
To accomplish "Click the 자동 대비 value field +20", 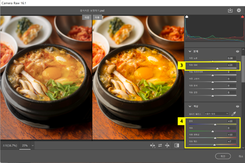I will (231, 65).
